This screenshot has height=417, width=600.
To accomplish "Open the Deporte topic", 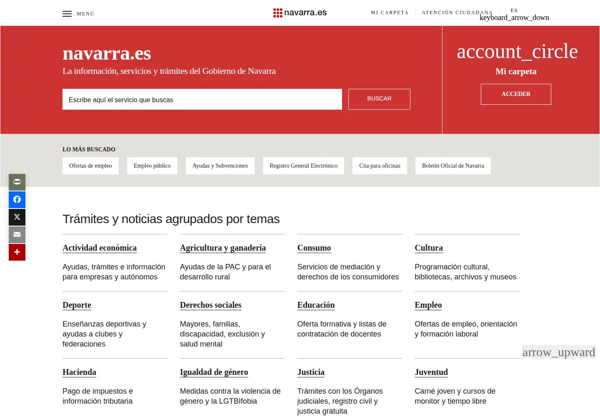I will [x=77, y=305].
